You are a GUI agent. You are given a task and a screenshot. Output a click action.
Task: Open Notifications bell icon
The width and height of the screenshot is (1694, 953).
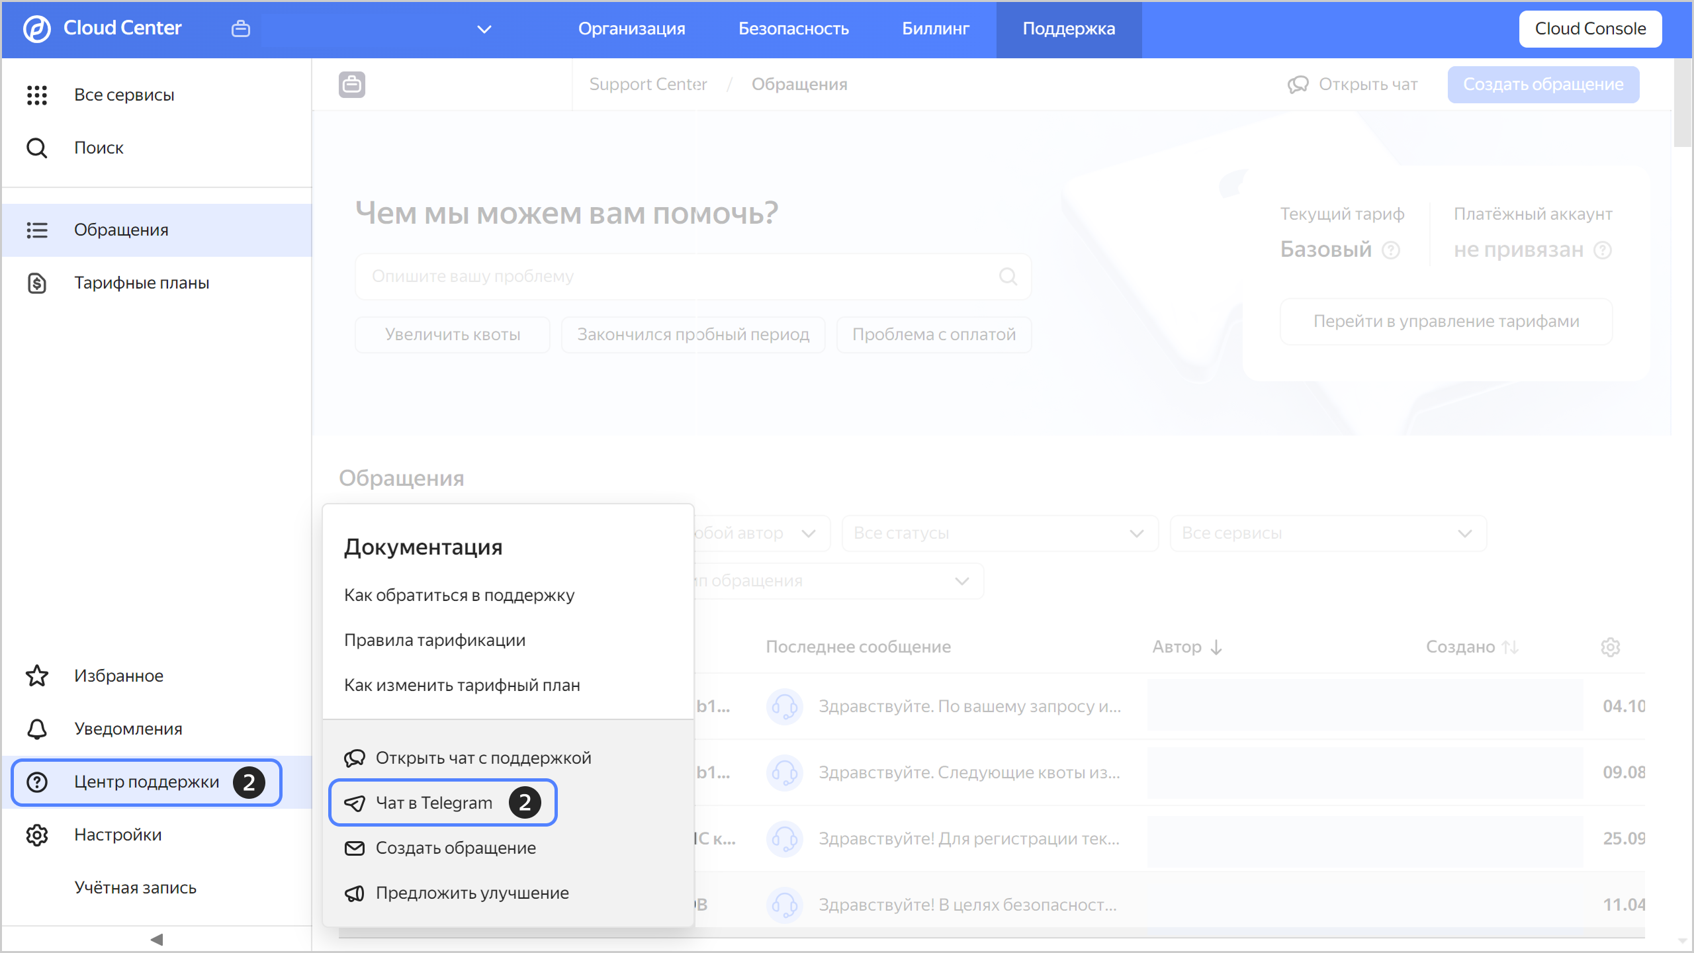(37, 729)
